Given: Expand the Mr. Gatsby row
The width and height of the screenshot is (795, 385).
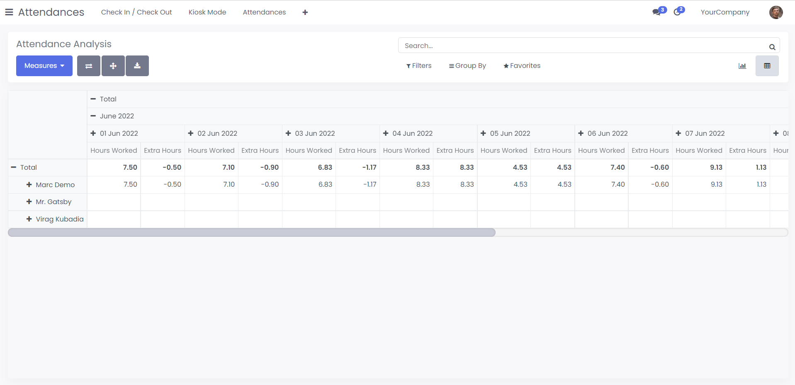Looking at the screenshot, I should [x=49, y=202].
